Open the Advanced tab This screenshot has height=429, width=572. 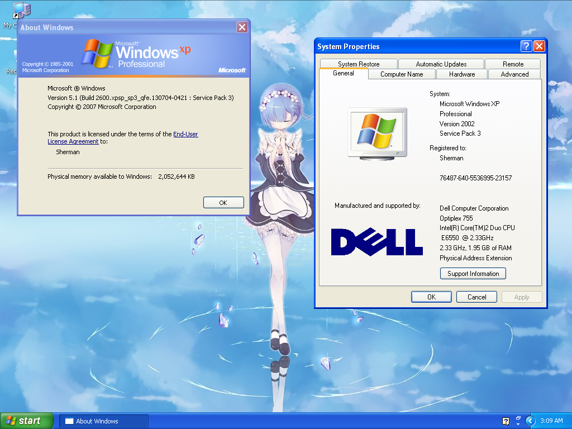point(514,74)
